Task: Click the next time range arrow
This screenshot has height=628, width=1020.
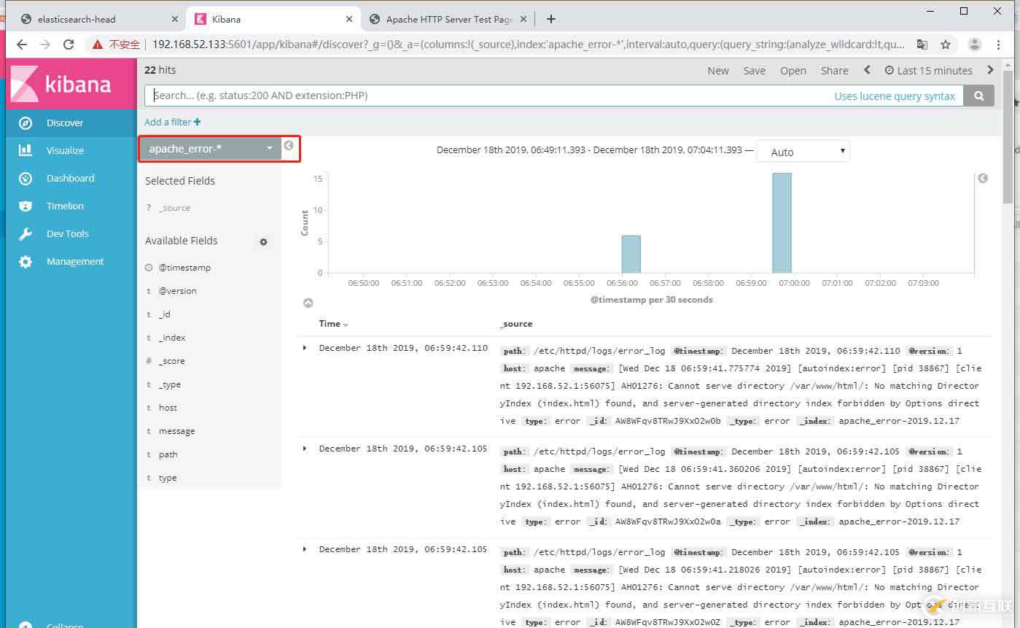Action: pos(990,70)
